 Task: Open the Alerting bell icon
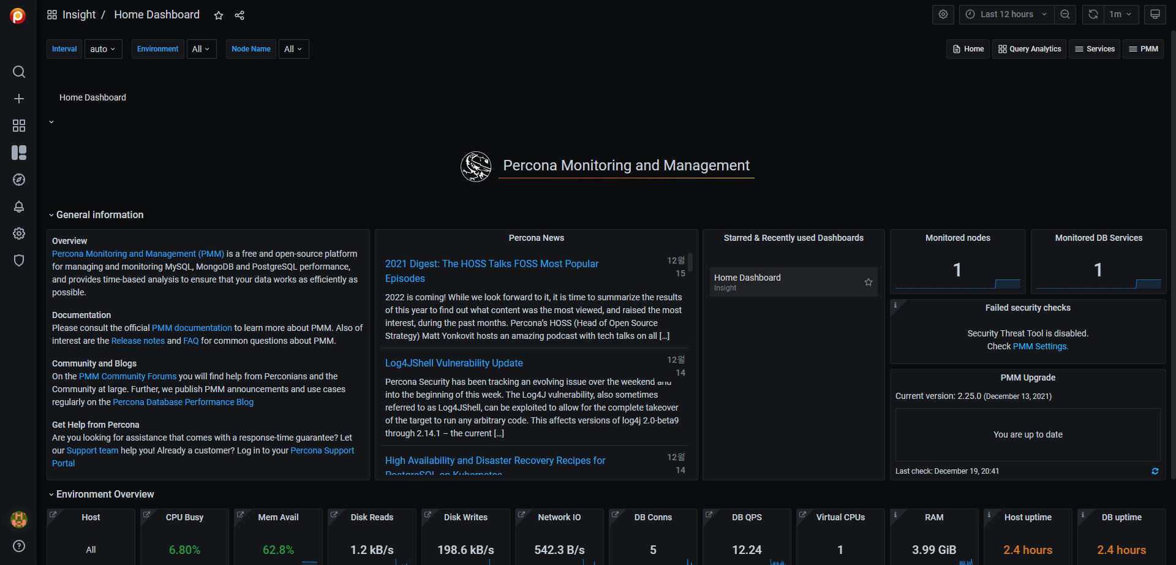19,207
